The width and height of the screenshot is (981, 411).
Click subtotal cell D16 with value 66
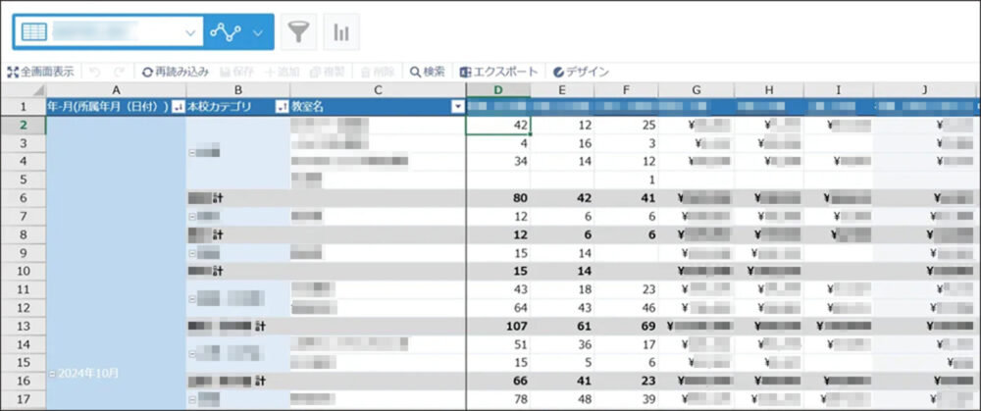(498, 381)
